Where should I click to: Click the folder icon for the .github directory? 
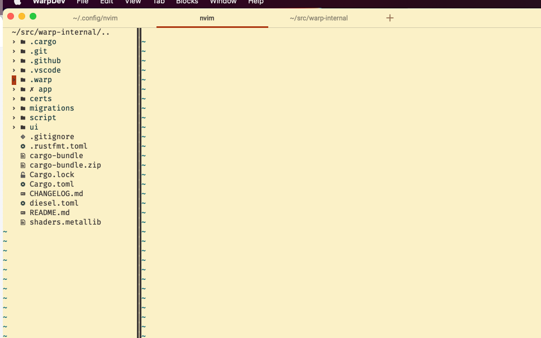[x=22, y=60]
